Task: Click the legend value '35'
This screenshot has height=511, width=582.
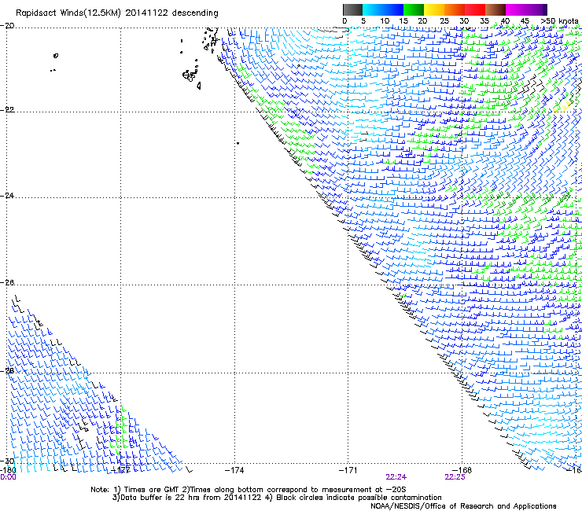Action: point(484,21)
